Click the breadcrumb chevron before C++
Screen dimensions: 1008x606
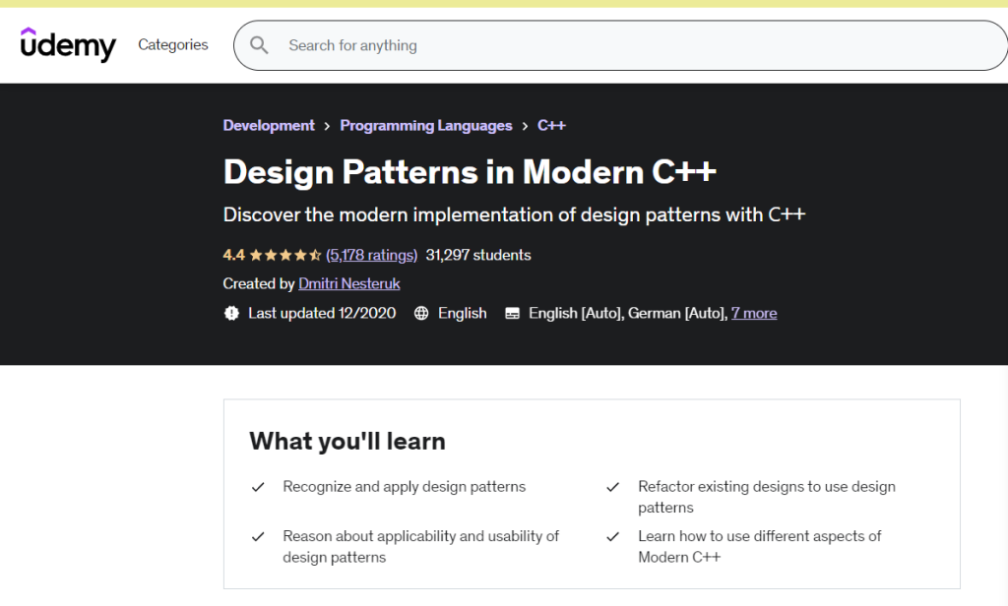pyautogui.click(x=525, y=125)
